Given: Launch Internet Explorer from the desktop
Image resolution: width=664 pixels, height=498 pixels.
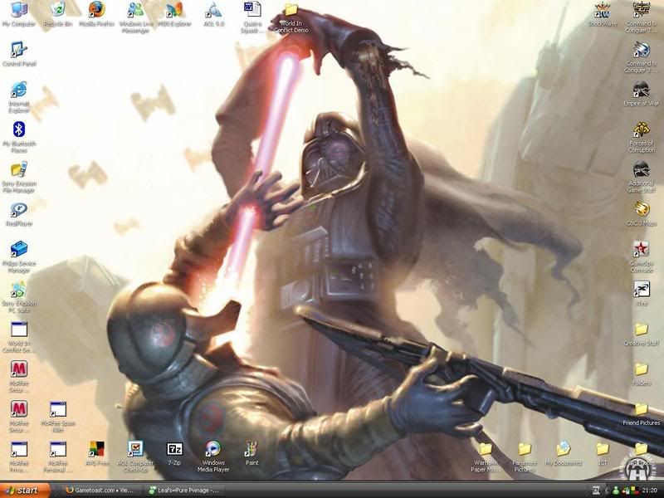Looking at the screenshot, I should tap(19, 97).
